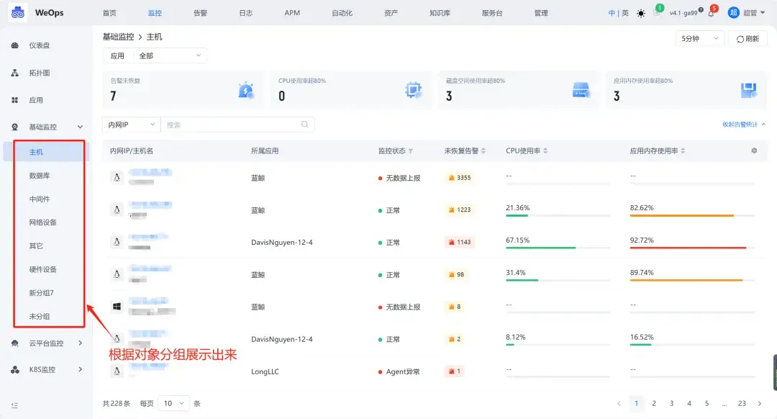Viewport: 777px width, 419px height.
Task: Click the user avatar icon
Action: click(733, 12)
